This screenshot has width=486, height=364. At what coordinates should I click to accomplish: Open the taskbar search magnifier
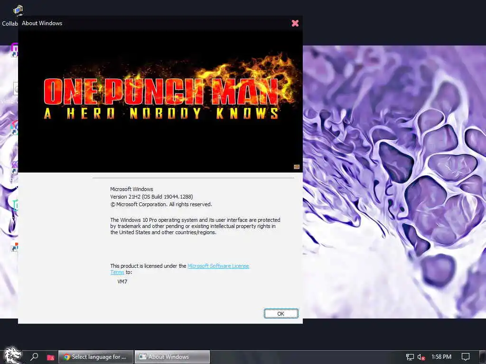[x=34, y=357]
